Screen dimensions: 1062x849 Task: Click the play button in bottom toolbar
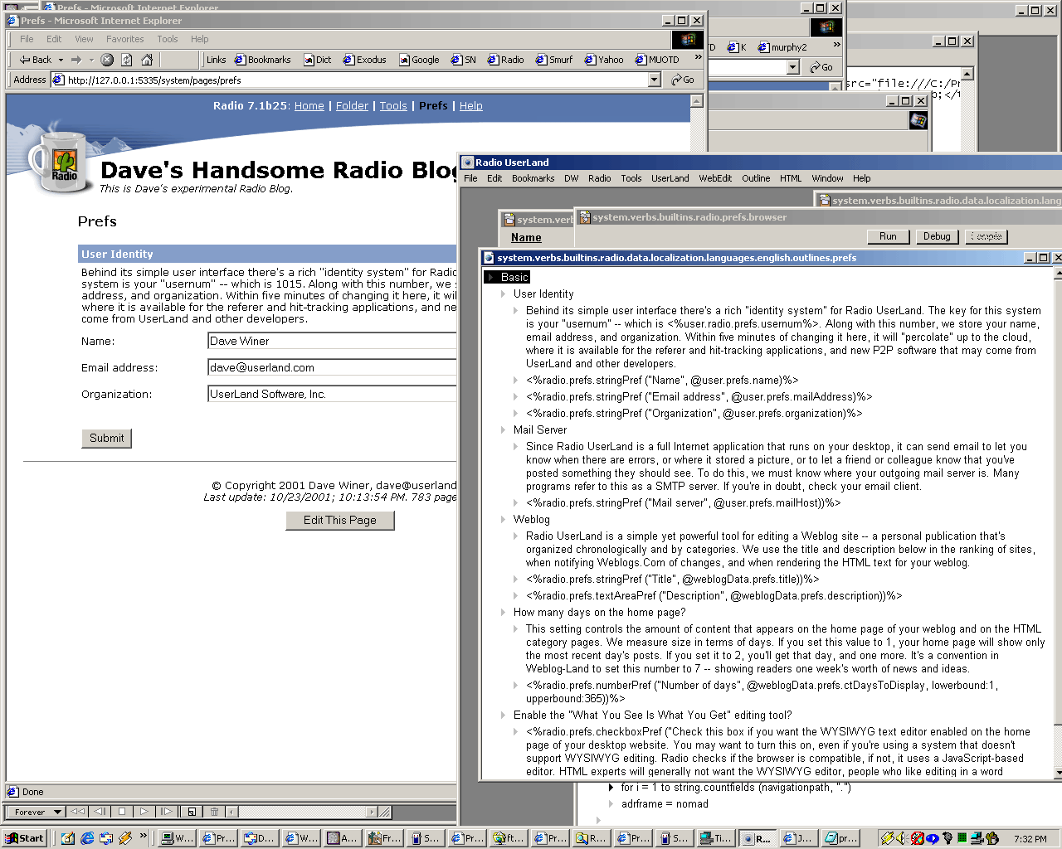(144, 812)
